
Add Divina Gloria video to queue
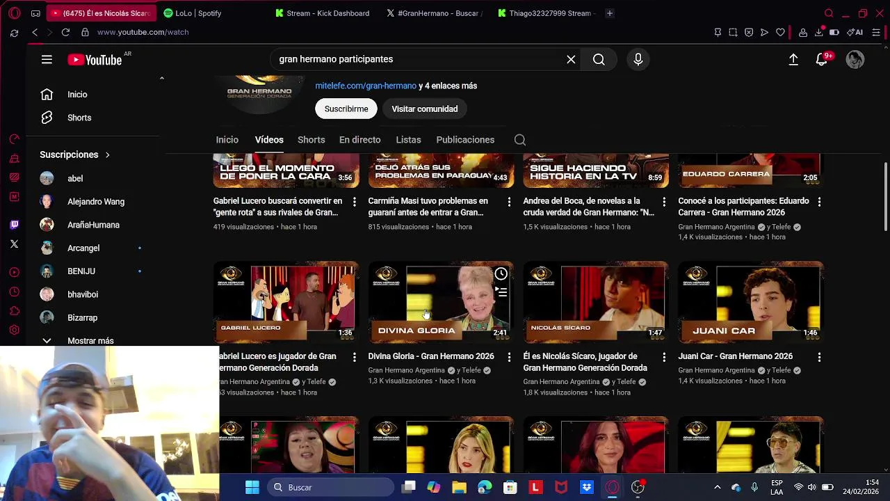tap(501, 292)
